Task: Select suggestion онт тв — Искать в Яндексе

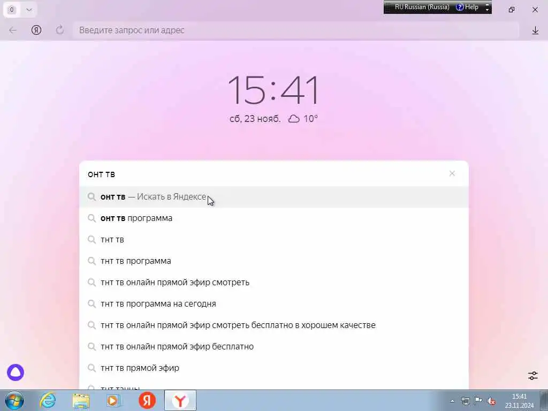Action: [274, 197]
